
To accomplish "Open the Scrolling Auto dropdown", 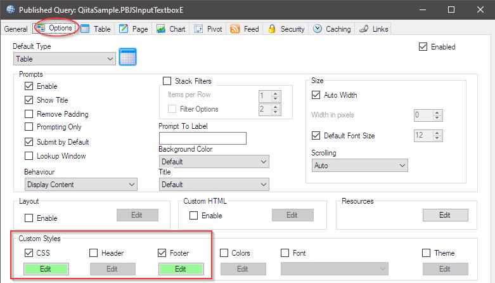I will click(360, 166).
